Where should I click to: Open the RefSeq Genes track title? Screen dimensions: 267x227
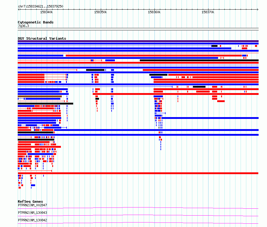point(30,201)
